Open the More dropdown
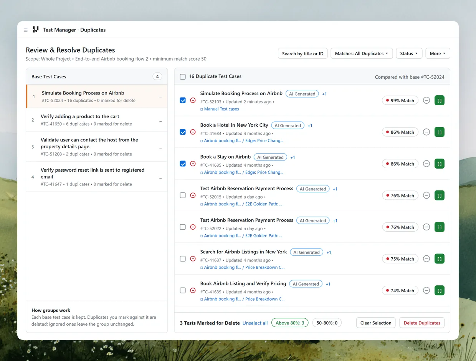This screenshot has height=361, width=476. (438, 53)
